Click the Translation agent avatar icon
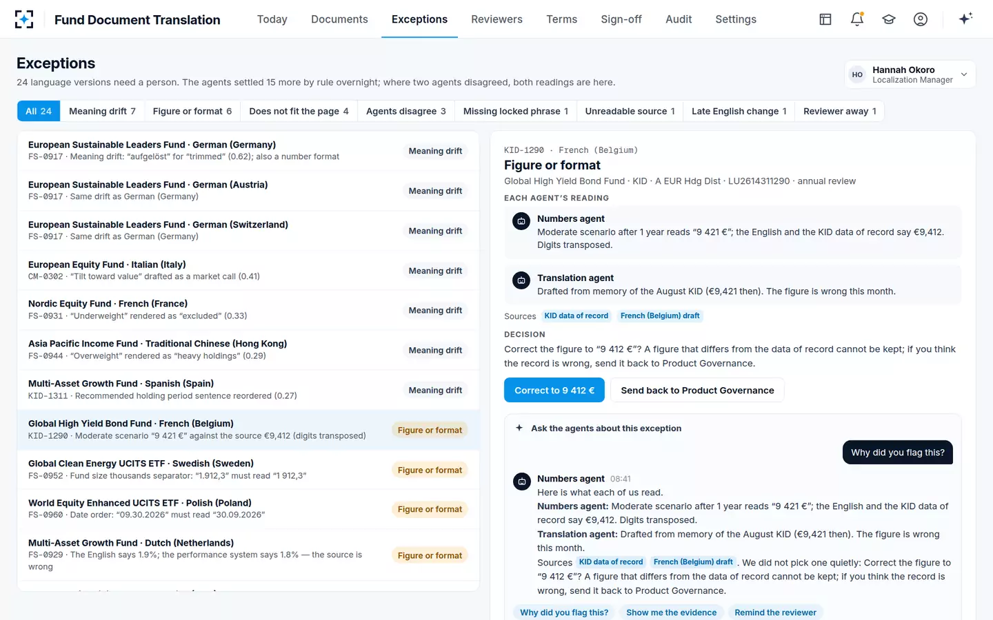Screen dimensions: 993x620 [521, 280]
